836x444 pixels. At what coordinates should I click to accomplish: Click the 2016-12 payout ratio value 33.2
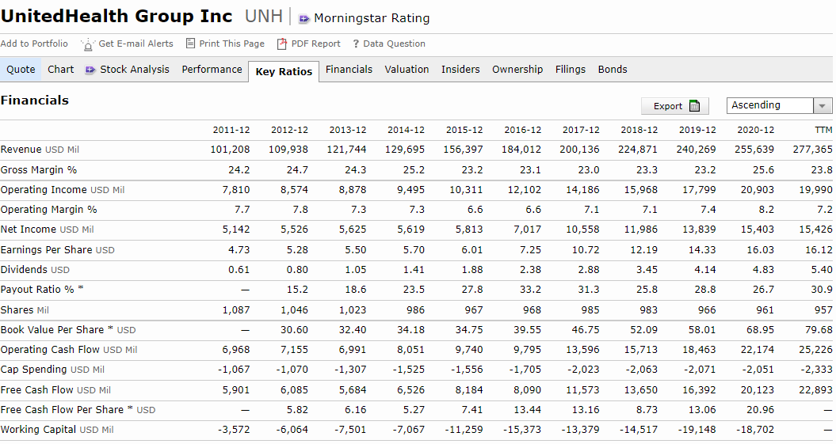click(x=530, y=290)
